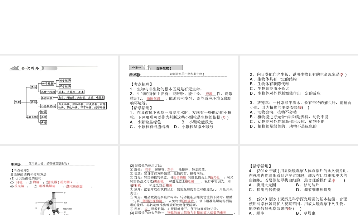Viewport: 358px width, 215px height.
Task: Select the 微生物 node in the tree diagram
Action: pos(33,117)
